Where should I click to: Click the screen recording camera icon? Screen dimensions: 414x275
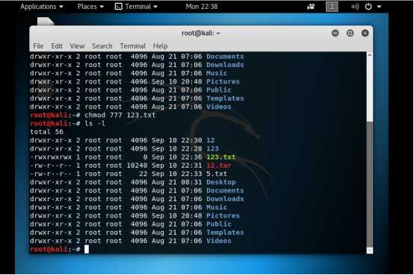[311, 7]
